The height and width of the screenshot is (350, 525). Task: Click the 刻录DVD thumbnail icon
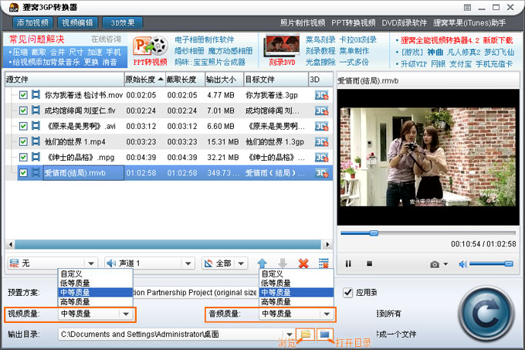(282, 46)
